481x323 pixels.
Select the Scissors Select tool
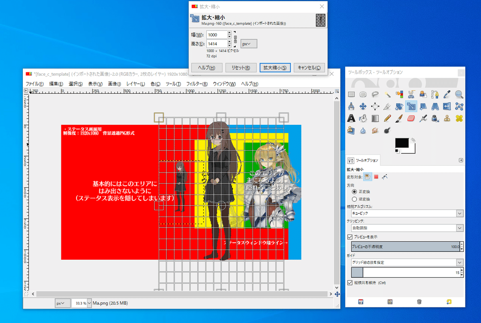tap(411, 94)
